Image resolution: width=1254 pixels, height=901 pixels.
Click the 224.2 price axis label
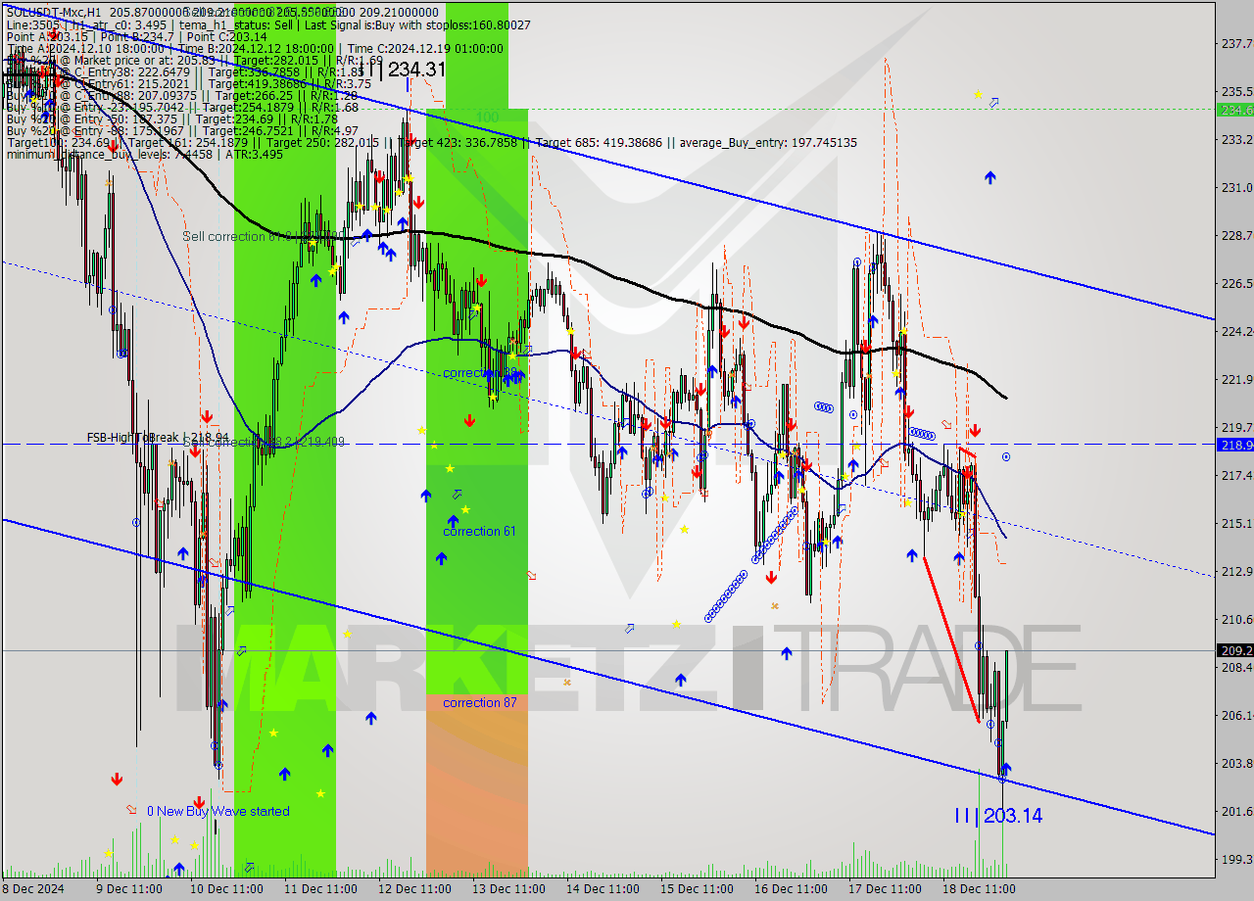(1236, 332)
